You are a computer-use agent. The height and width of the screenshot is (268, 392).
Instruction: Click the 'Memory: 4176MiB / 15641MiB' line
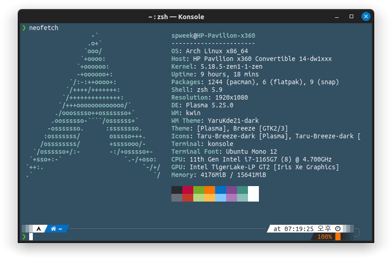219,175
